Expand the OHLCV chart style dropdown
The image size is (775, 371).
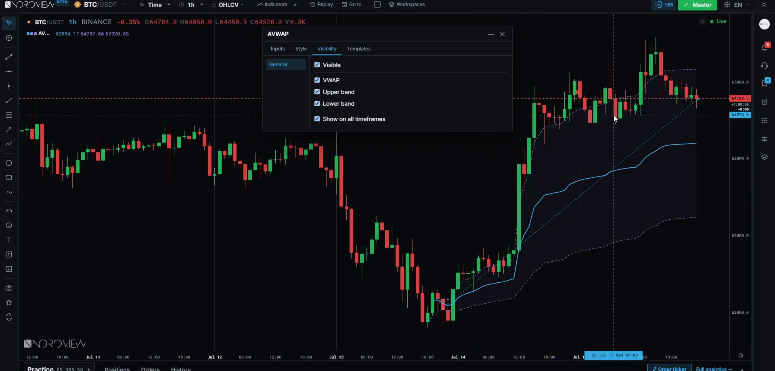coord(228,5)
